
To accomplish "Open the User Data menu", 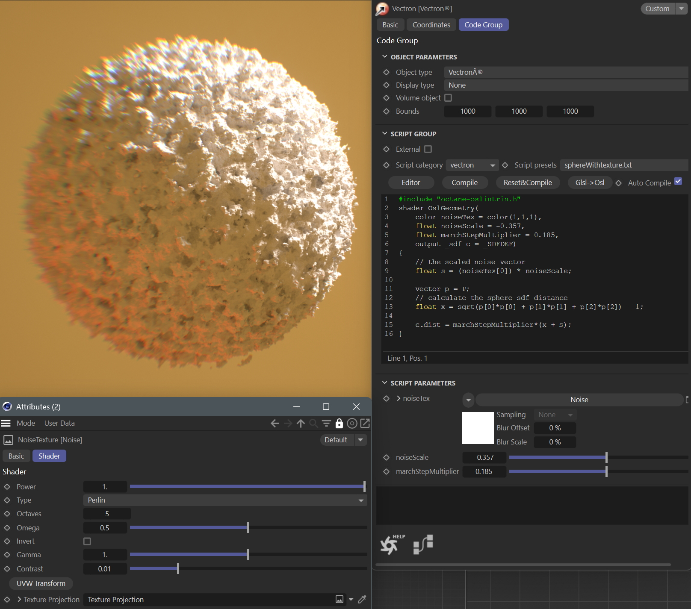I will pos(59,423).
